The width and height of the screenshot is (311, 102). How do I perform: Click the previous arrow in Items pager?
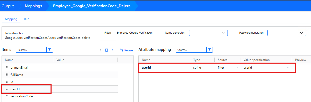pyautogui.click(x=100, y=50)
